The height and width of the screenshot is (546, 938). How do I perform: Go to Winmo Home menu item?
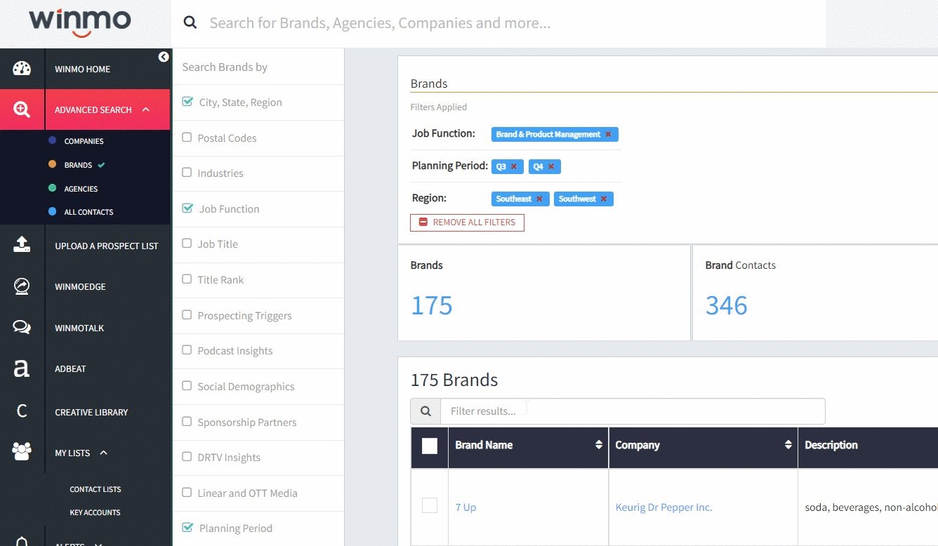83,69
